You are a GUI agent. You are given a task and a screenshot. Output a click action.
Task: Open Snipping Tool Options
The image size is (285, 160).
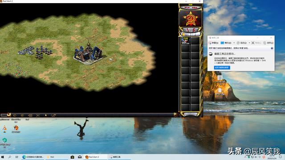pyautogui.click(x=268, y=43)
